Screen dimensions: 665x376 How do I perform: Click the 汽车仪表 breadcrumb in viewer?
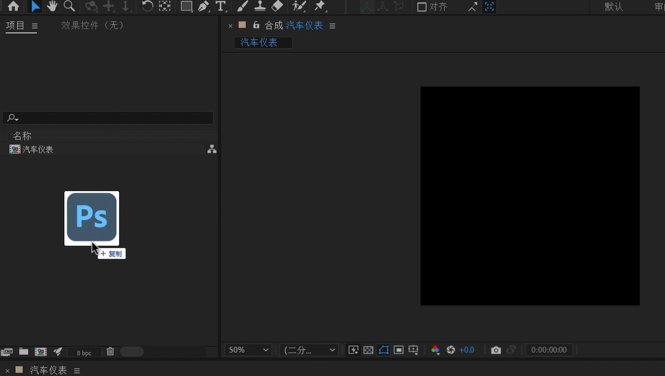[x=259, y=42]
